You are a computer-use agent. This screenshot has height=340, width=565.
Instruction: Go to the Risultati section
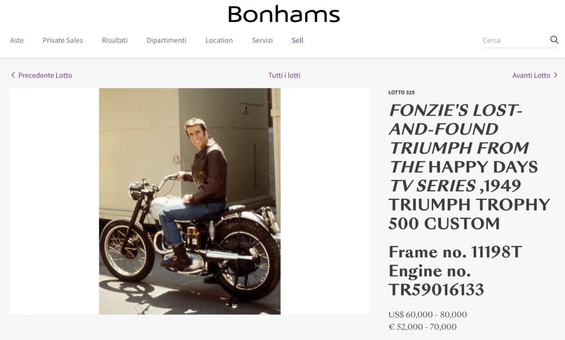(x=114, y=40)
